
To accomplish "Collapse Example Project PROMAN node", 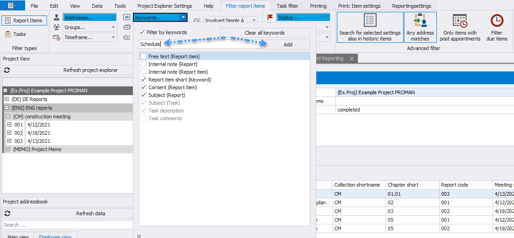I will click(6, 91).
